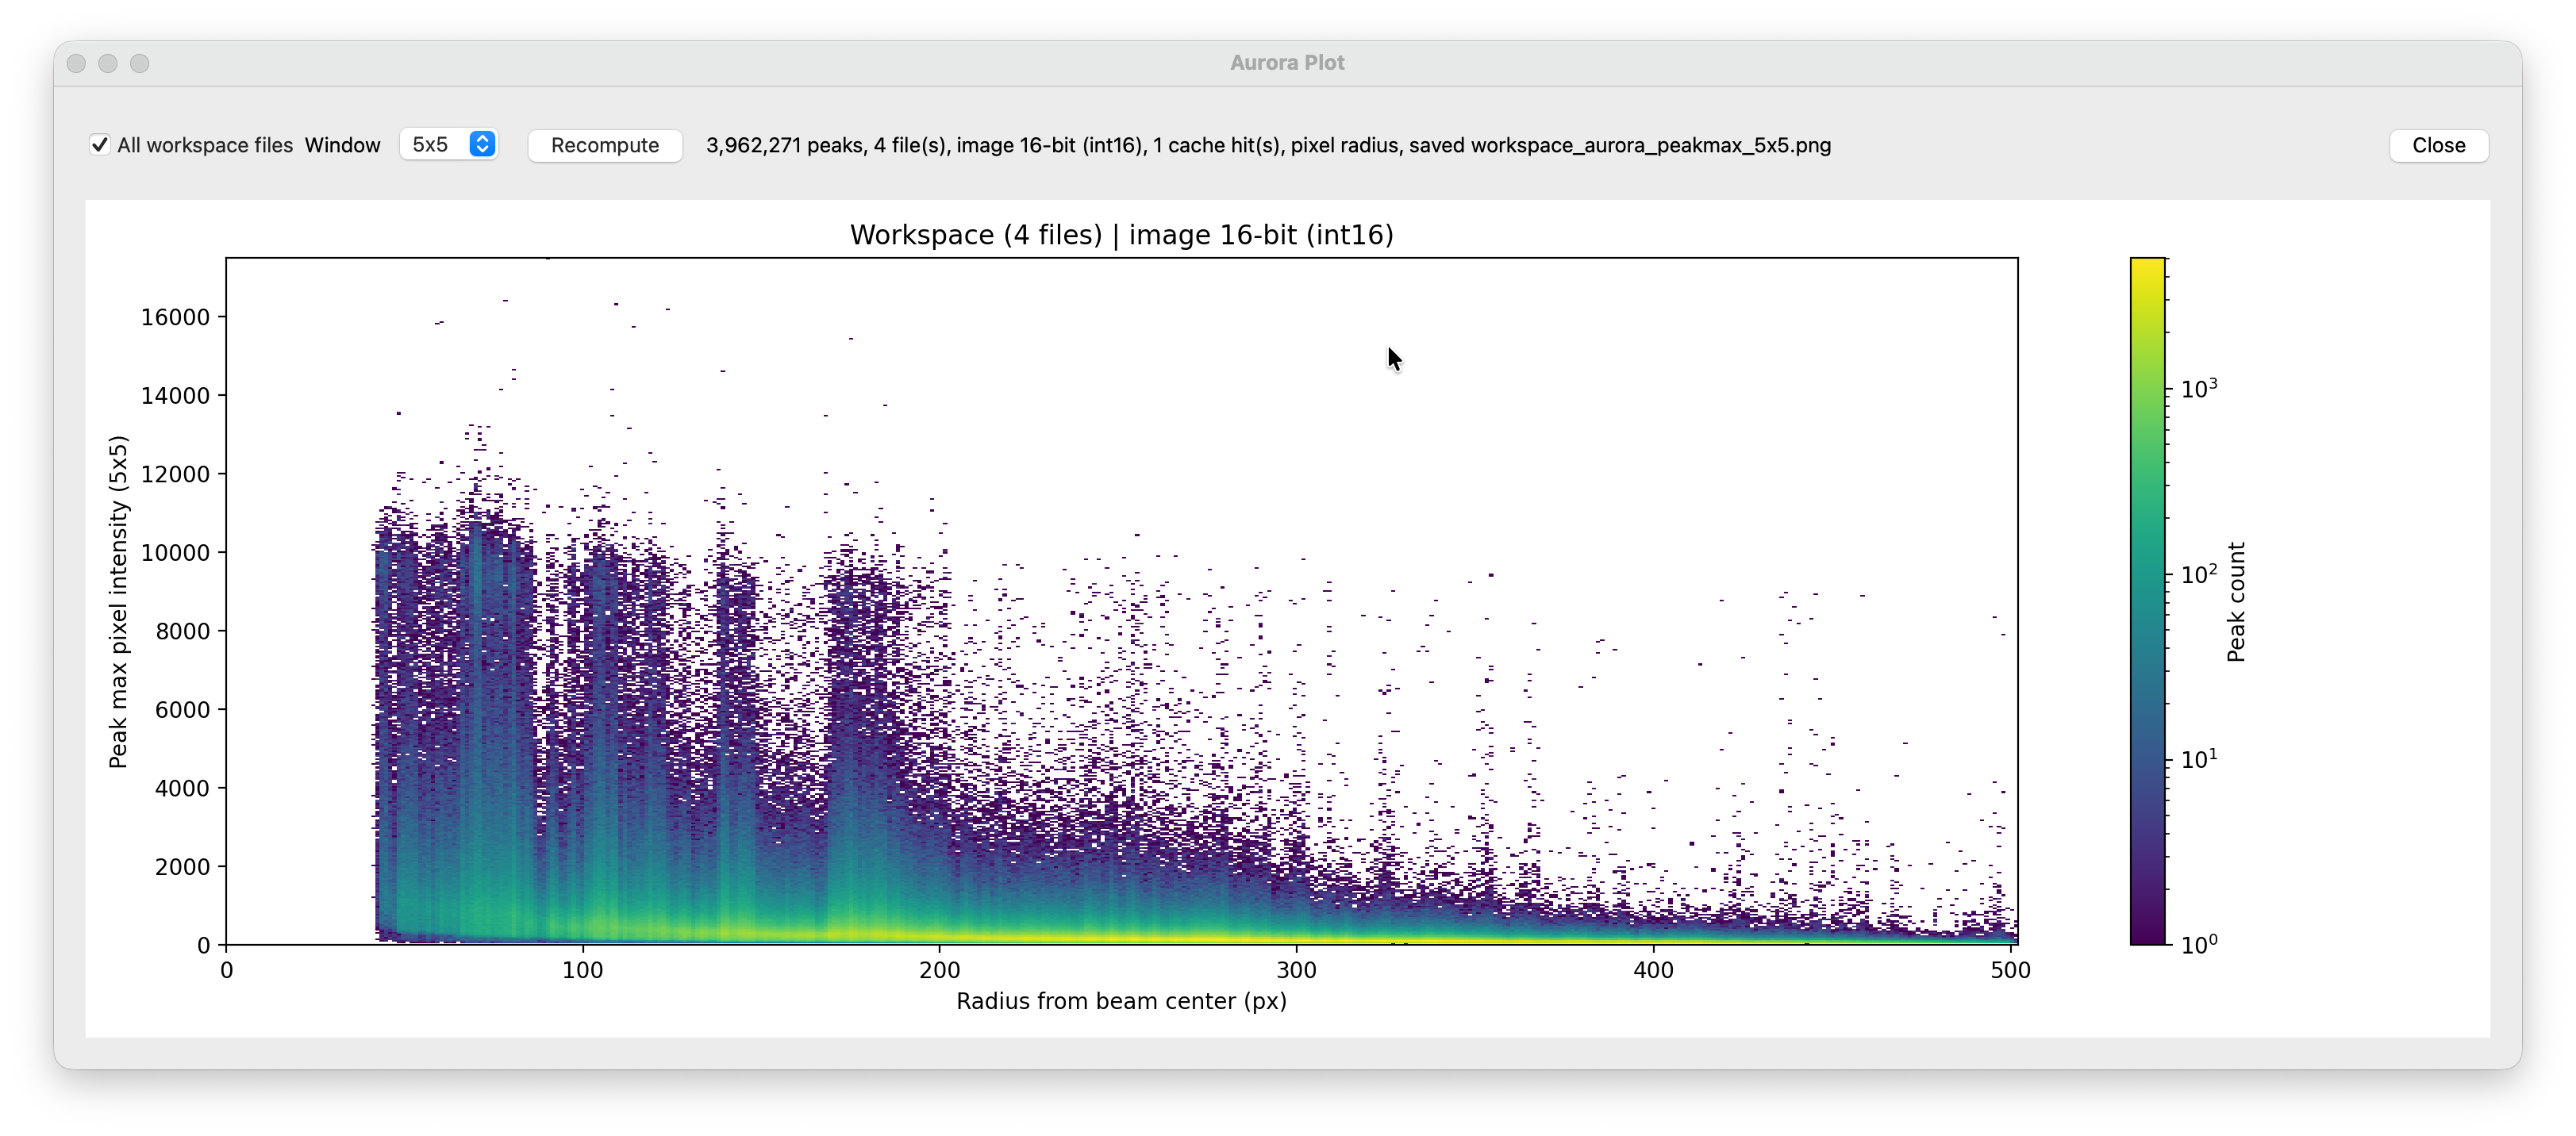
Task: Click the Window label next to dropdown
Action: coord(343,145)
